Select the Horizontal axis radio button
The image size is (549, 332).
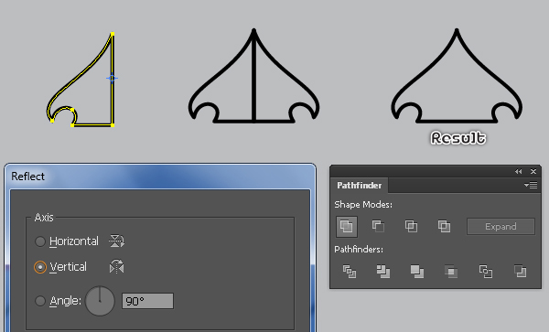(x=40, y=241)
